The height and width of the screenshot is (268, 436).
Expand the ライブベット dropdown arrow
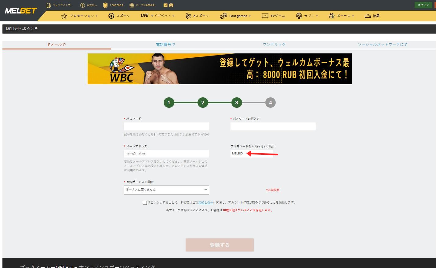point(173,16)
